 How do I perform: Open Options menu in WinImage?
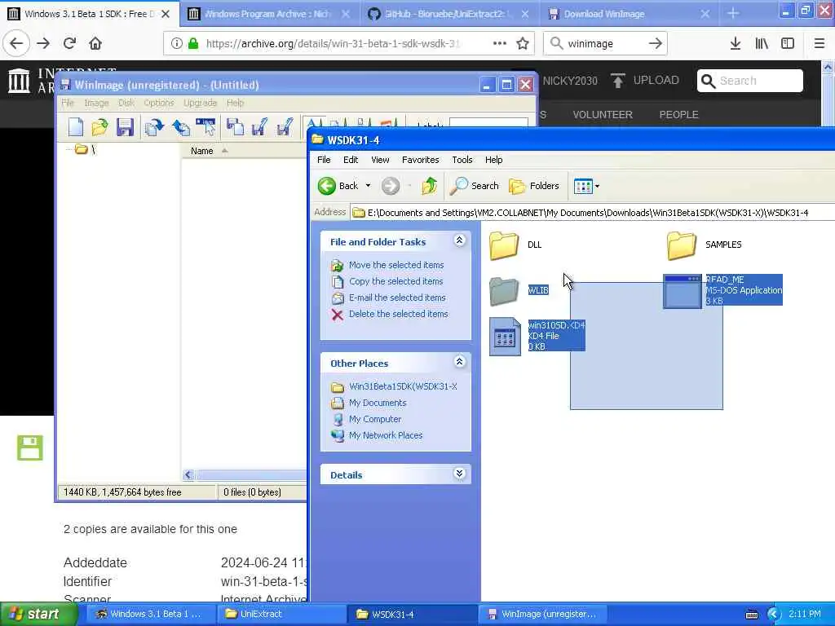click(x=159, y=103)
